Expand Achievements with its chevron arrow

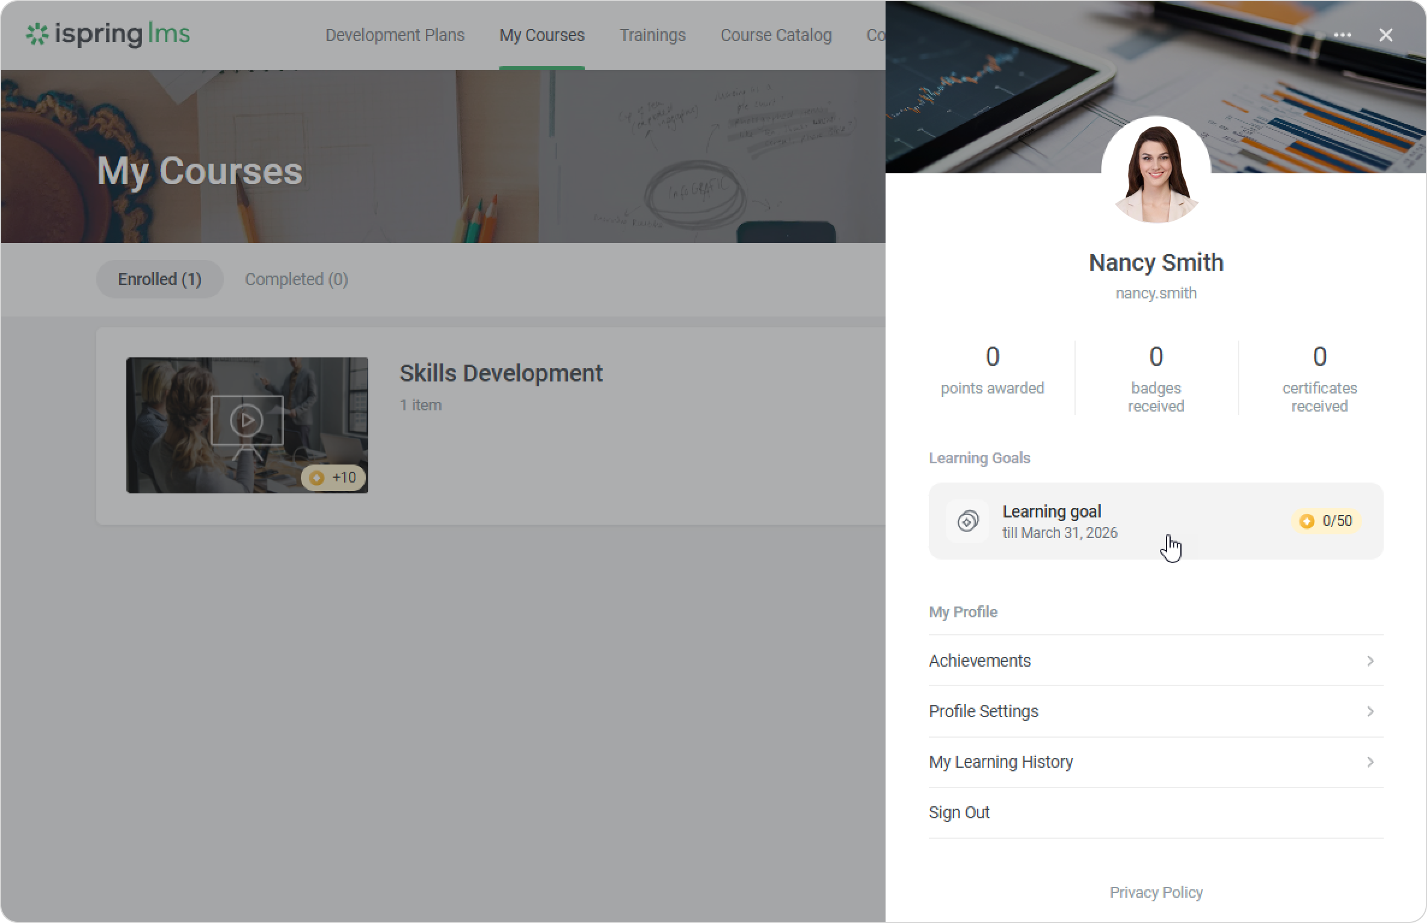pos(1370,661)
